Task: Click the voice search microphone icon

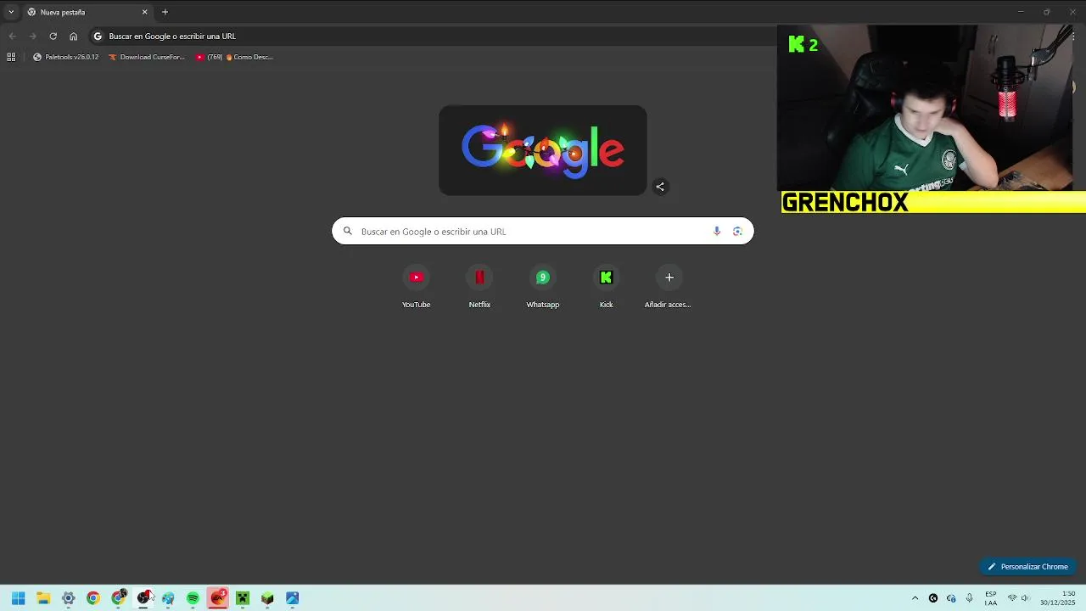Action: pos(717,231)
